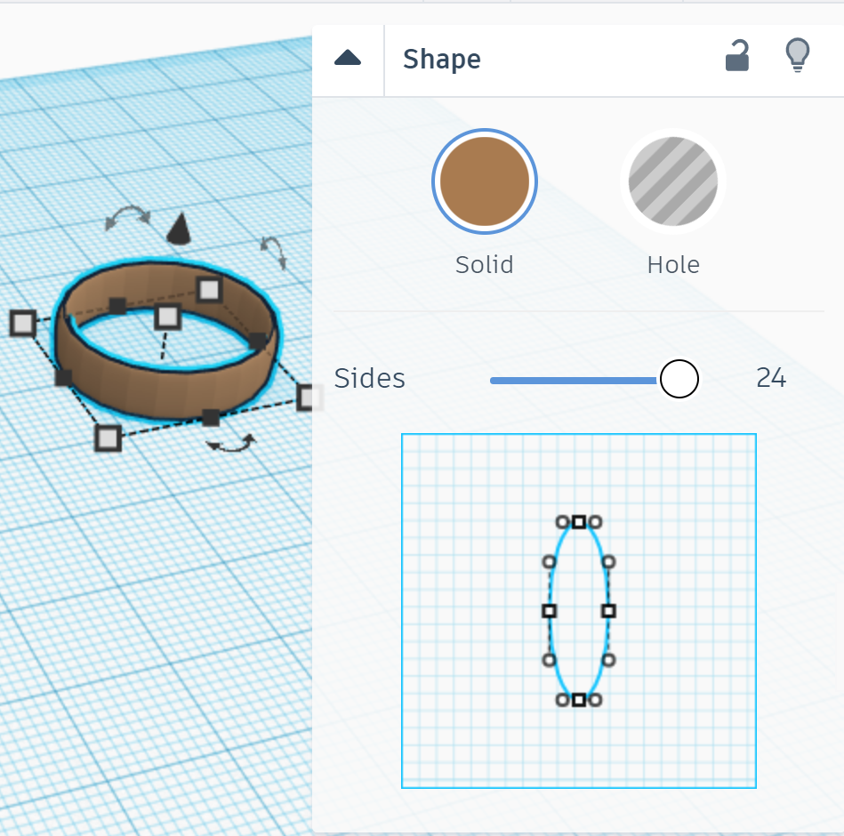The width and height of the screenshot is (844, 836).
Task: Toggle the lock editing padlock icon
Action: pos(737,55)
